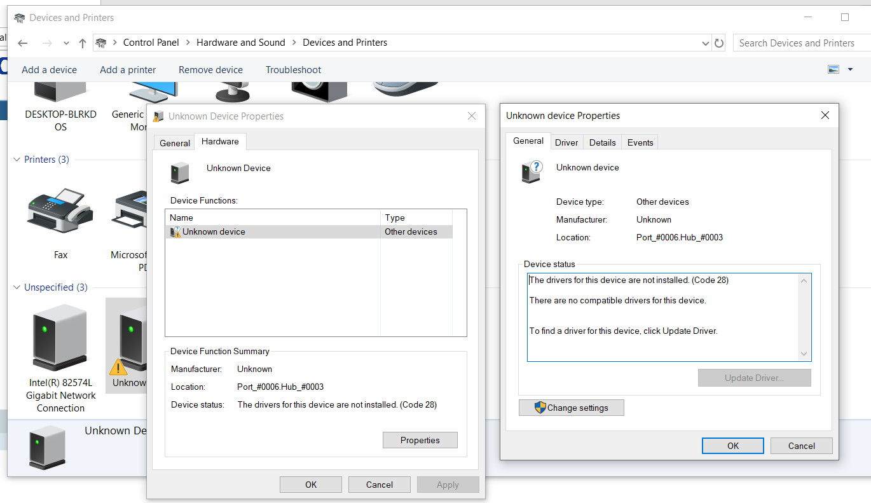The width and height of the screenshot is (871, 503).
Task: Collapse the Printers (3) group
Action: 17,160
